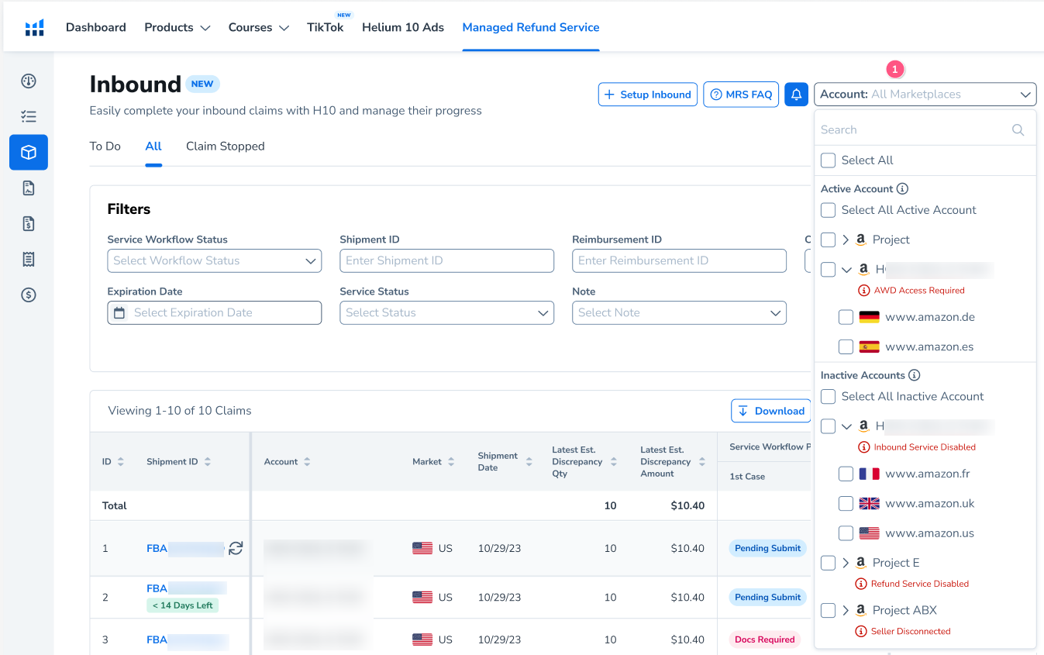Open the TikTok nav item
This screenshot has width=1044, height=655.
click(326, 28)
